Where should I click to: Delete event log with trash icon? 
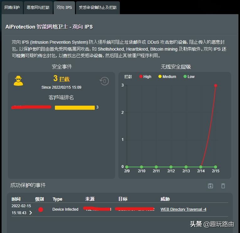(x=223, y=186)
